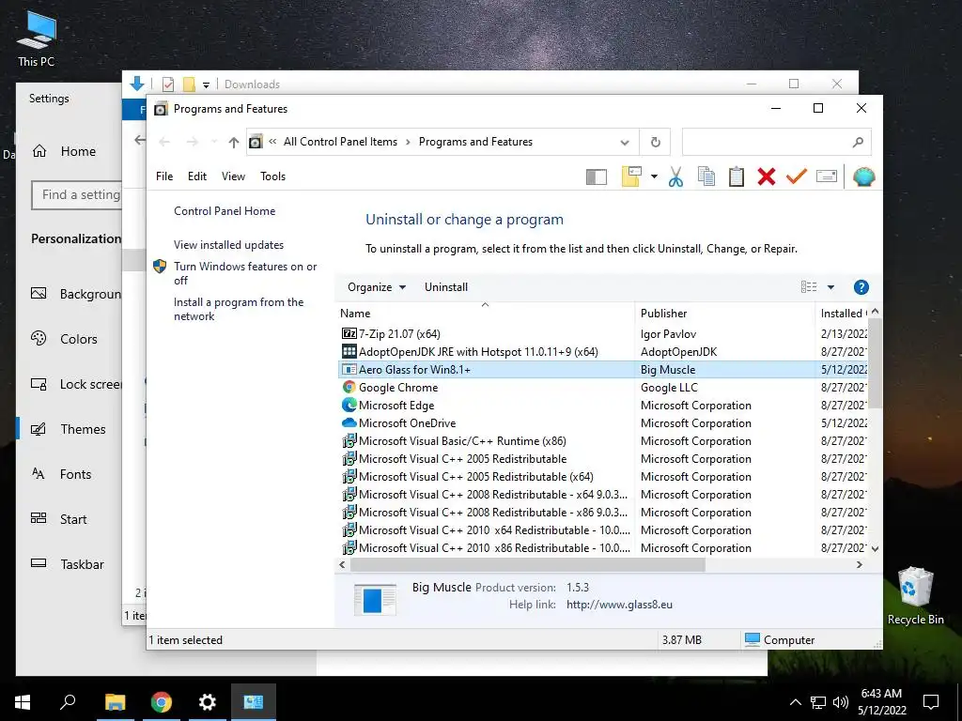
Task: Show hidden tray icons chevron
Action: (x=795, y=702)
